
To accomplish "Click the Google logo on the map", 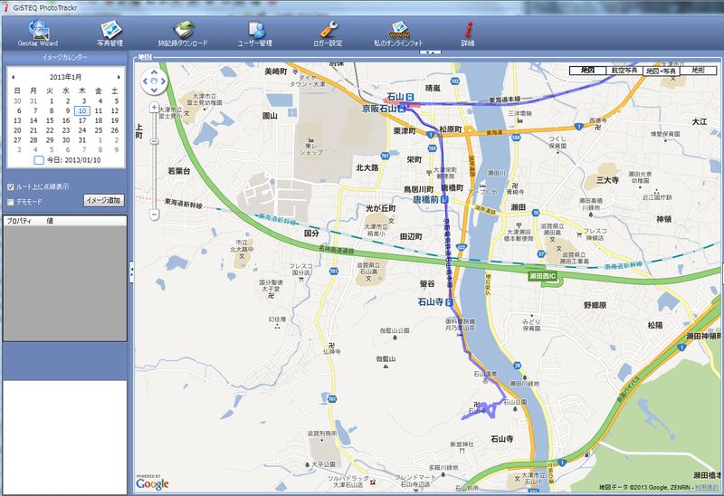I will click(x=152, y=482).
